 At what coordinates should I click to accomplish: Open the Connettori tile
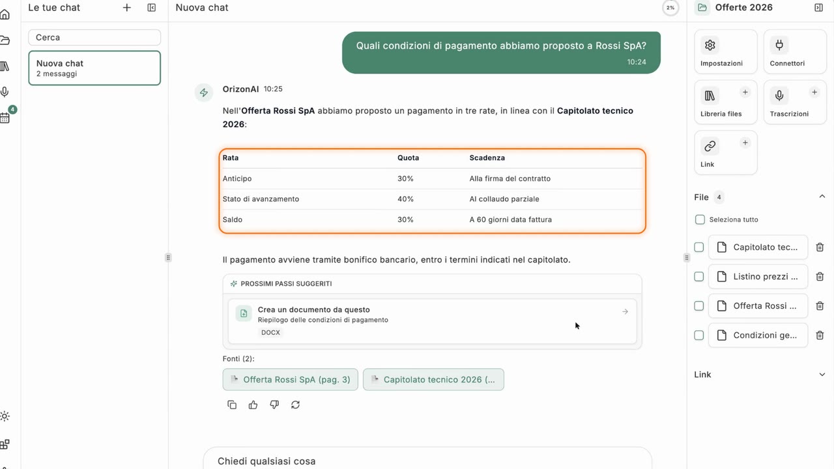pyautogui.click(x=795, y=51)
